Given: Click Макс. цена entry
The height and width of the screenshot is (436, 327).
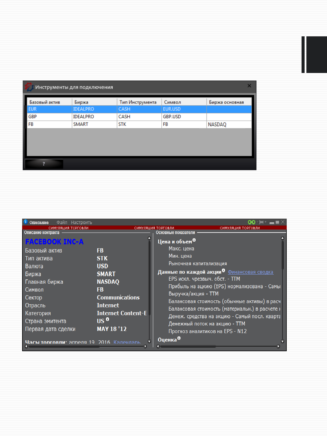Looking at the screenshot, I should (181, 249).
